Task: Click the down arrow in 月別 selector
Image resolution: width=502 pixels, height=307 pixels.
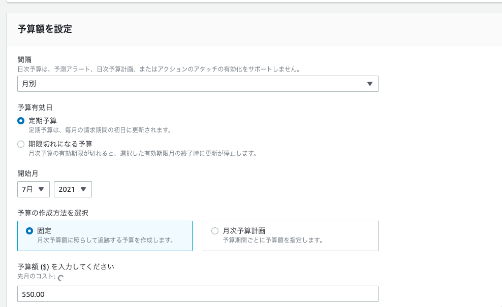Action: [370, 84]
